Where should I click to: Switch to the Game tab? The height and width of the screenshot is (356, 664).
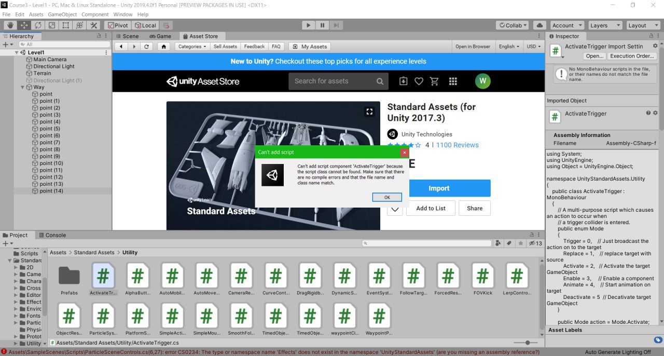[160, 36]
